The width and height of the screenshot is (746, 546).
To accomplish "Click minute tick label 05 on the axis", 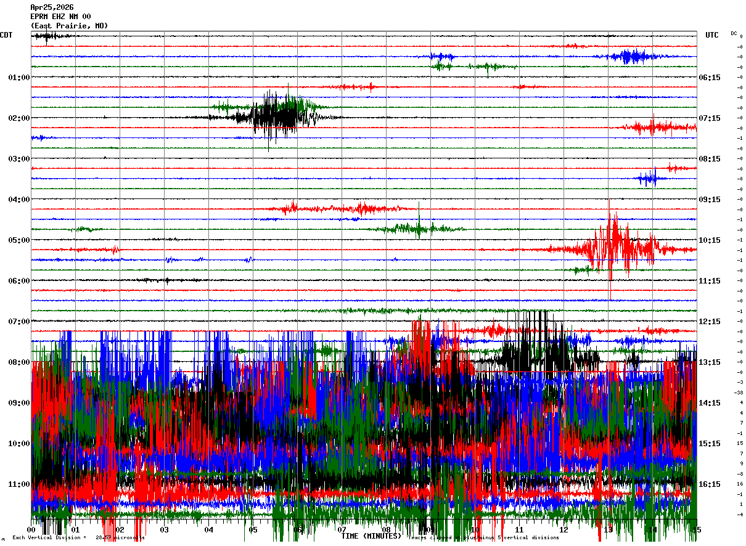I will click(253, 530).
